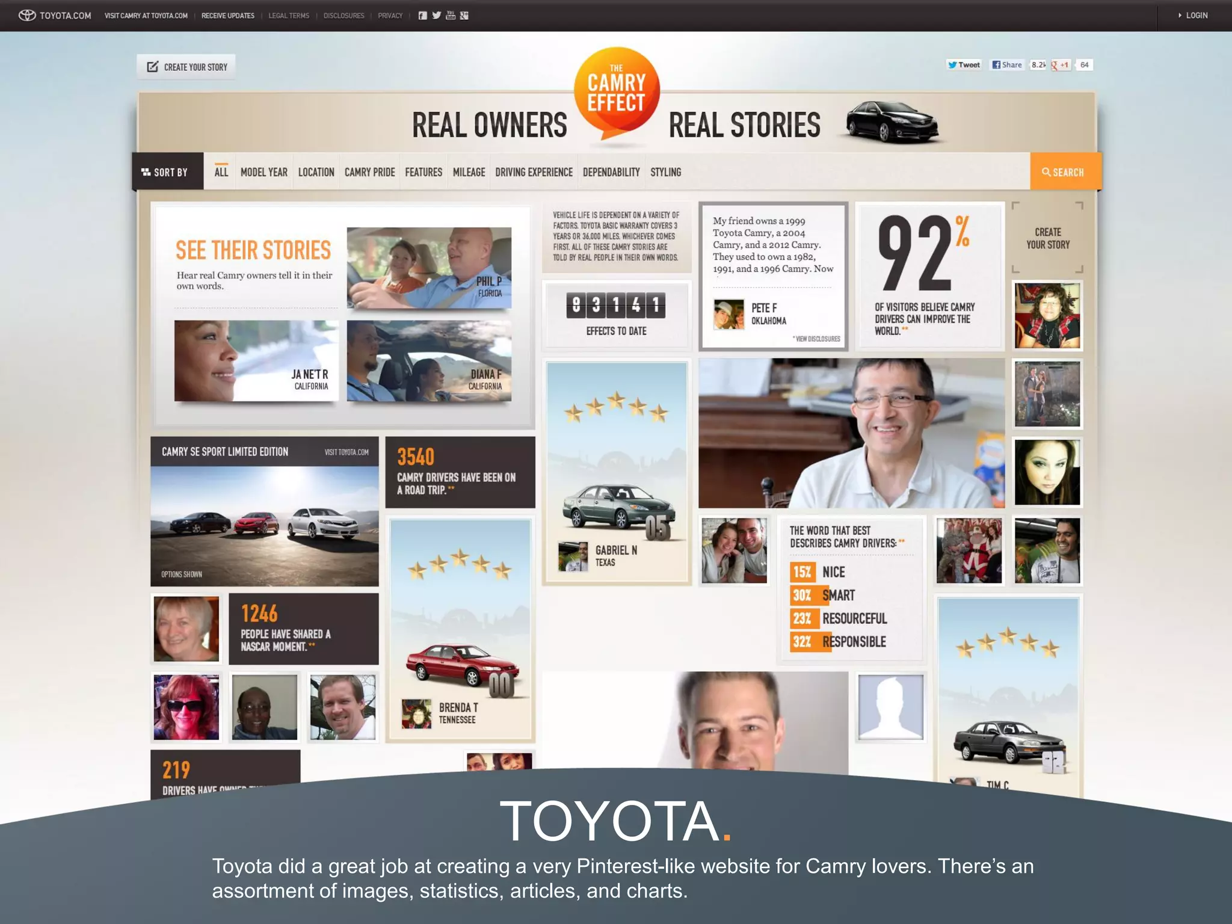Click the Tweet share button
Screen dimensions: 1232x924
[964, 65]
